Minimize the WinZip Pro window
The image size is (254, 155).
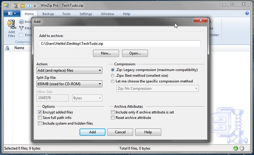point(224,4)
